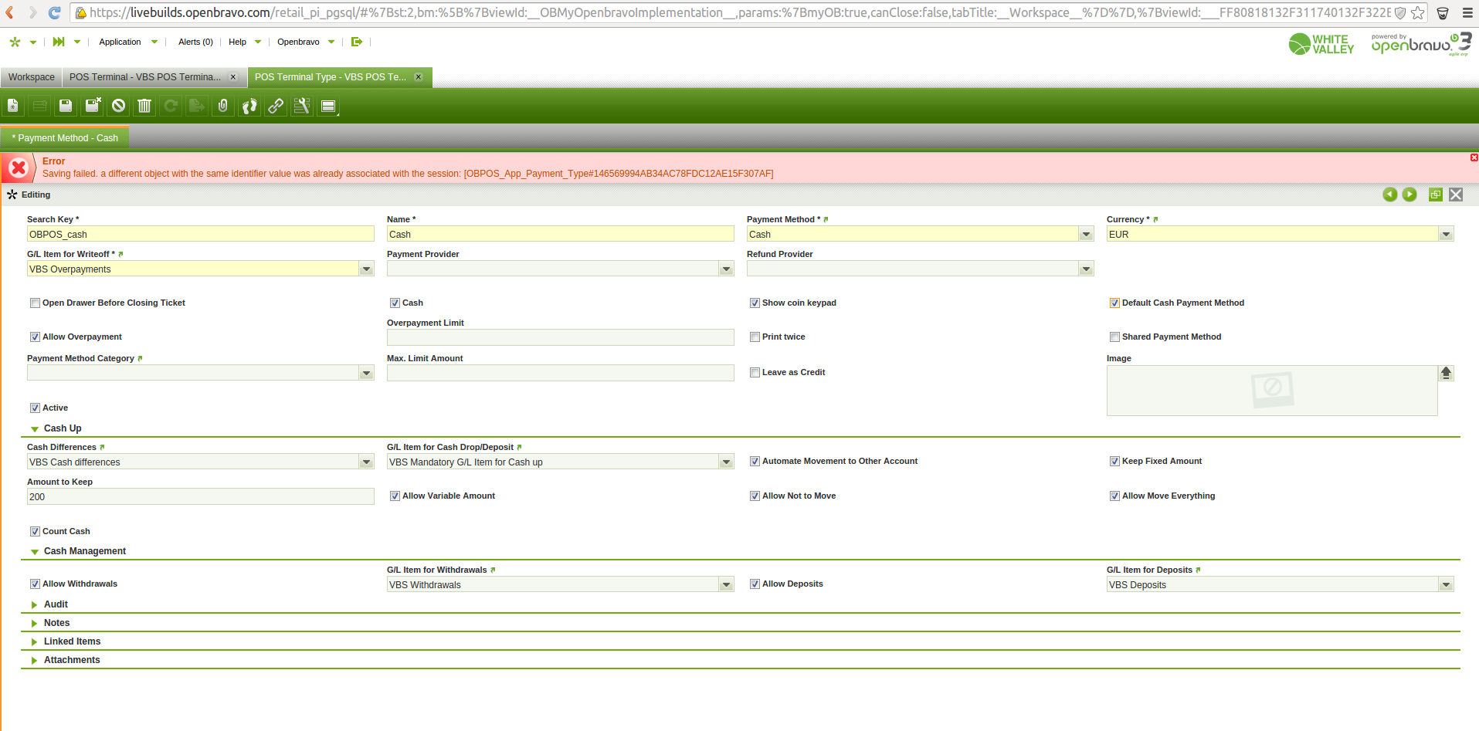This screenshot has width=1479, height=731.
Task: Create a new record in form
Action: (13, 106)
